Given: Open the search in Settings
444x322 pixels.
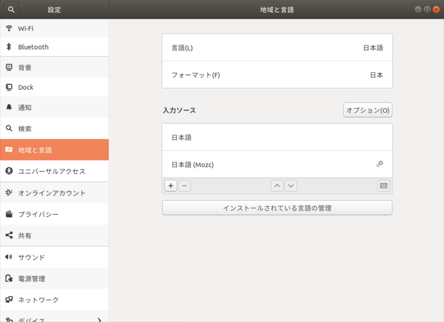Looking at the screenshot, I should click(x=11, y=9).
